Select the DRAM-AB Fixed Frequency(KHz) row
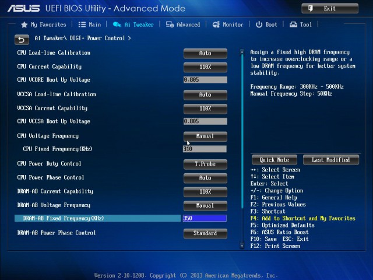Image resolution: width=373 pixels, height=280 pixels. 97,218
